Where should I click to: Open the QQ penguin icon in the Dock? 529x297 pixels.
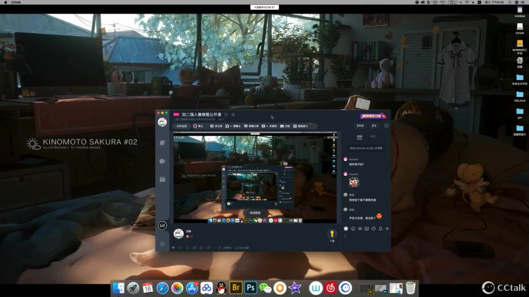(221, 288)
